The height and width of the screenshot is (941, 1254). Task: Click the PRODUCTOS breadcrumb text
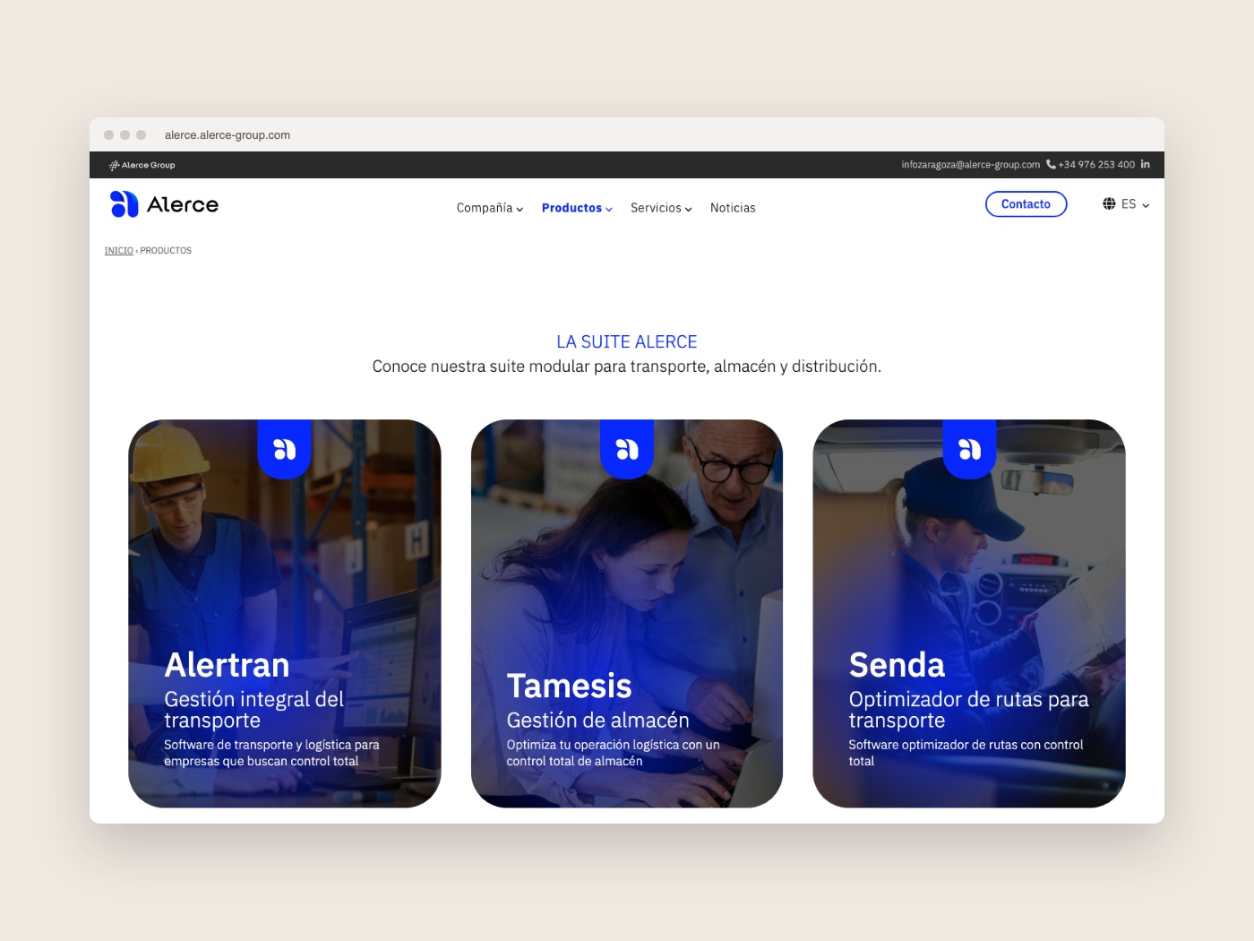[166, 251]
